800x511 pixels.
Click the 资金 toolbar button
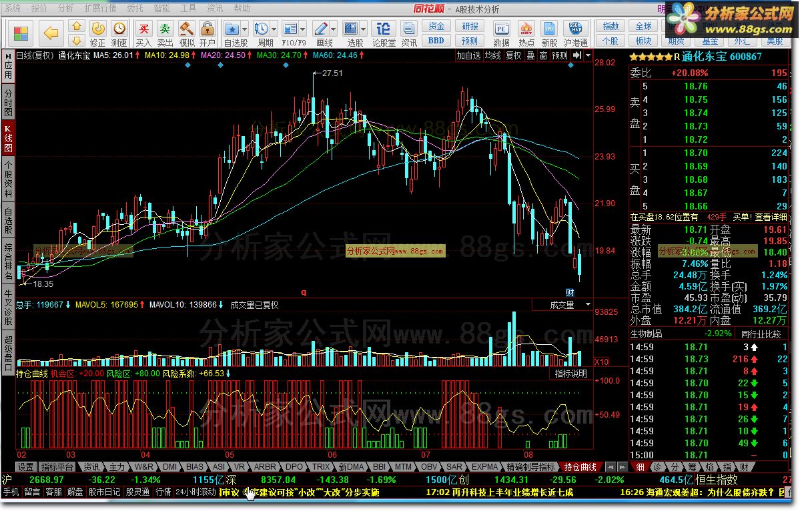(x=436, y=26)
